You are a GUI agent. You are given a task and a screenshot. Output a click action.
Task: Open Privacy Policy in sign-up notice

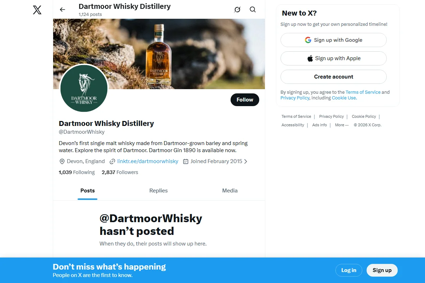pyautogui.click(x=295, y=98)
